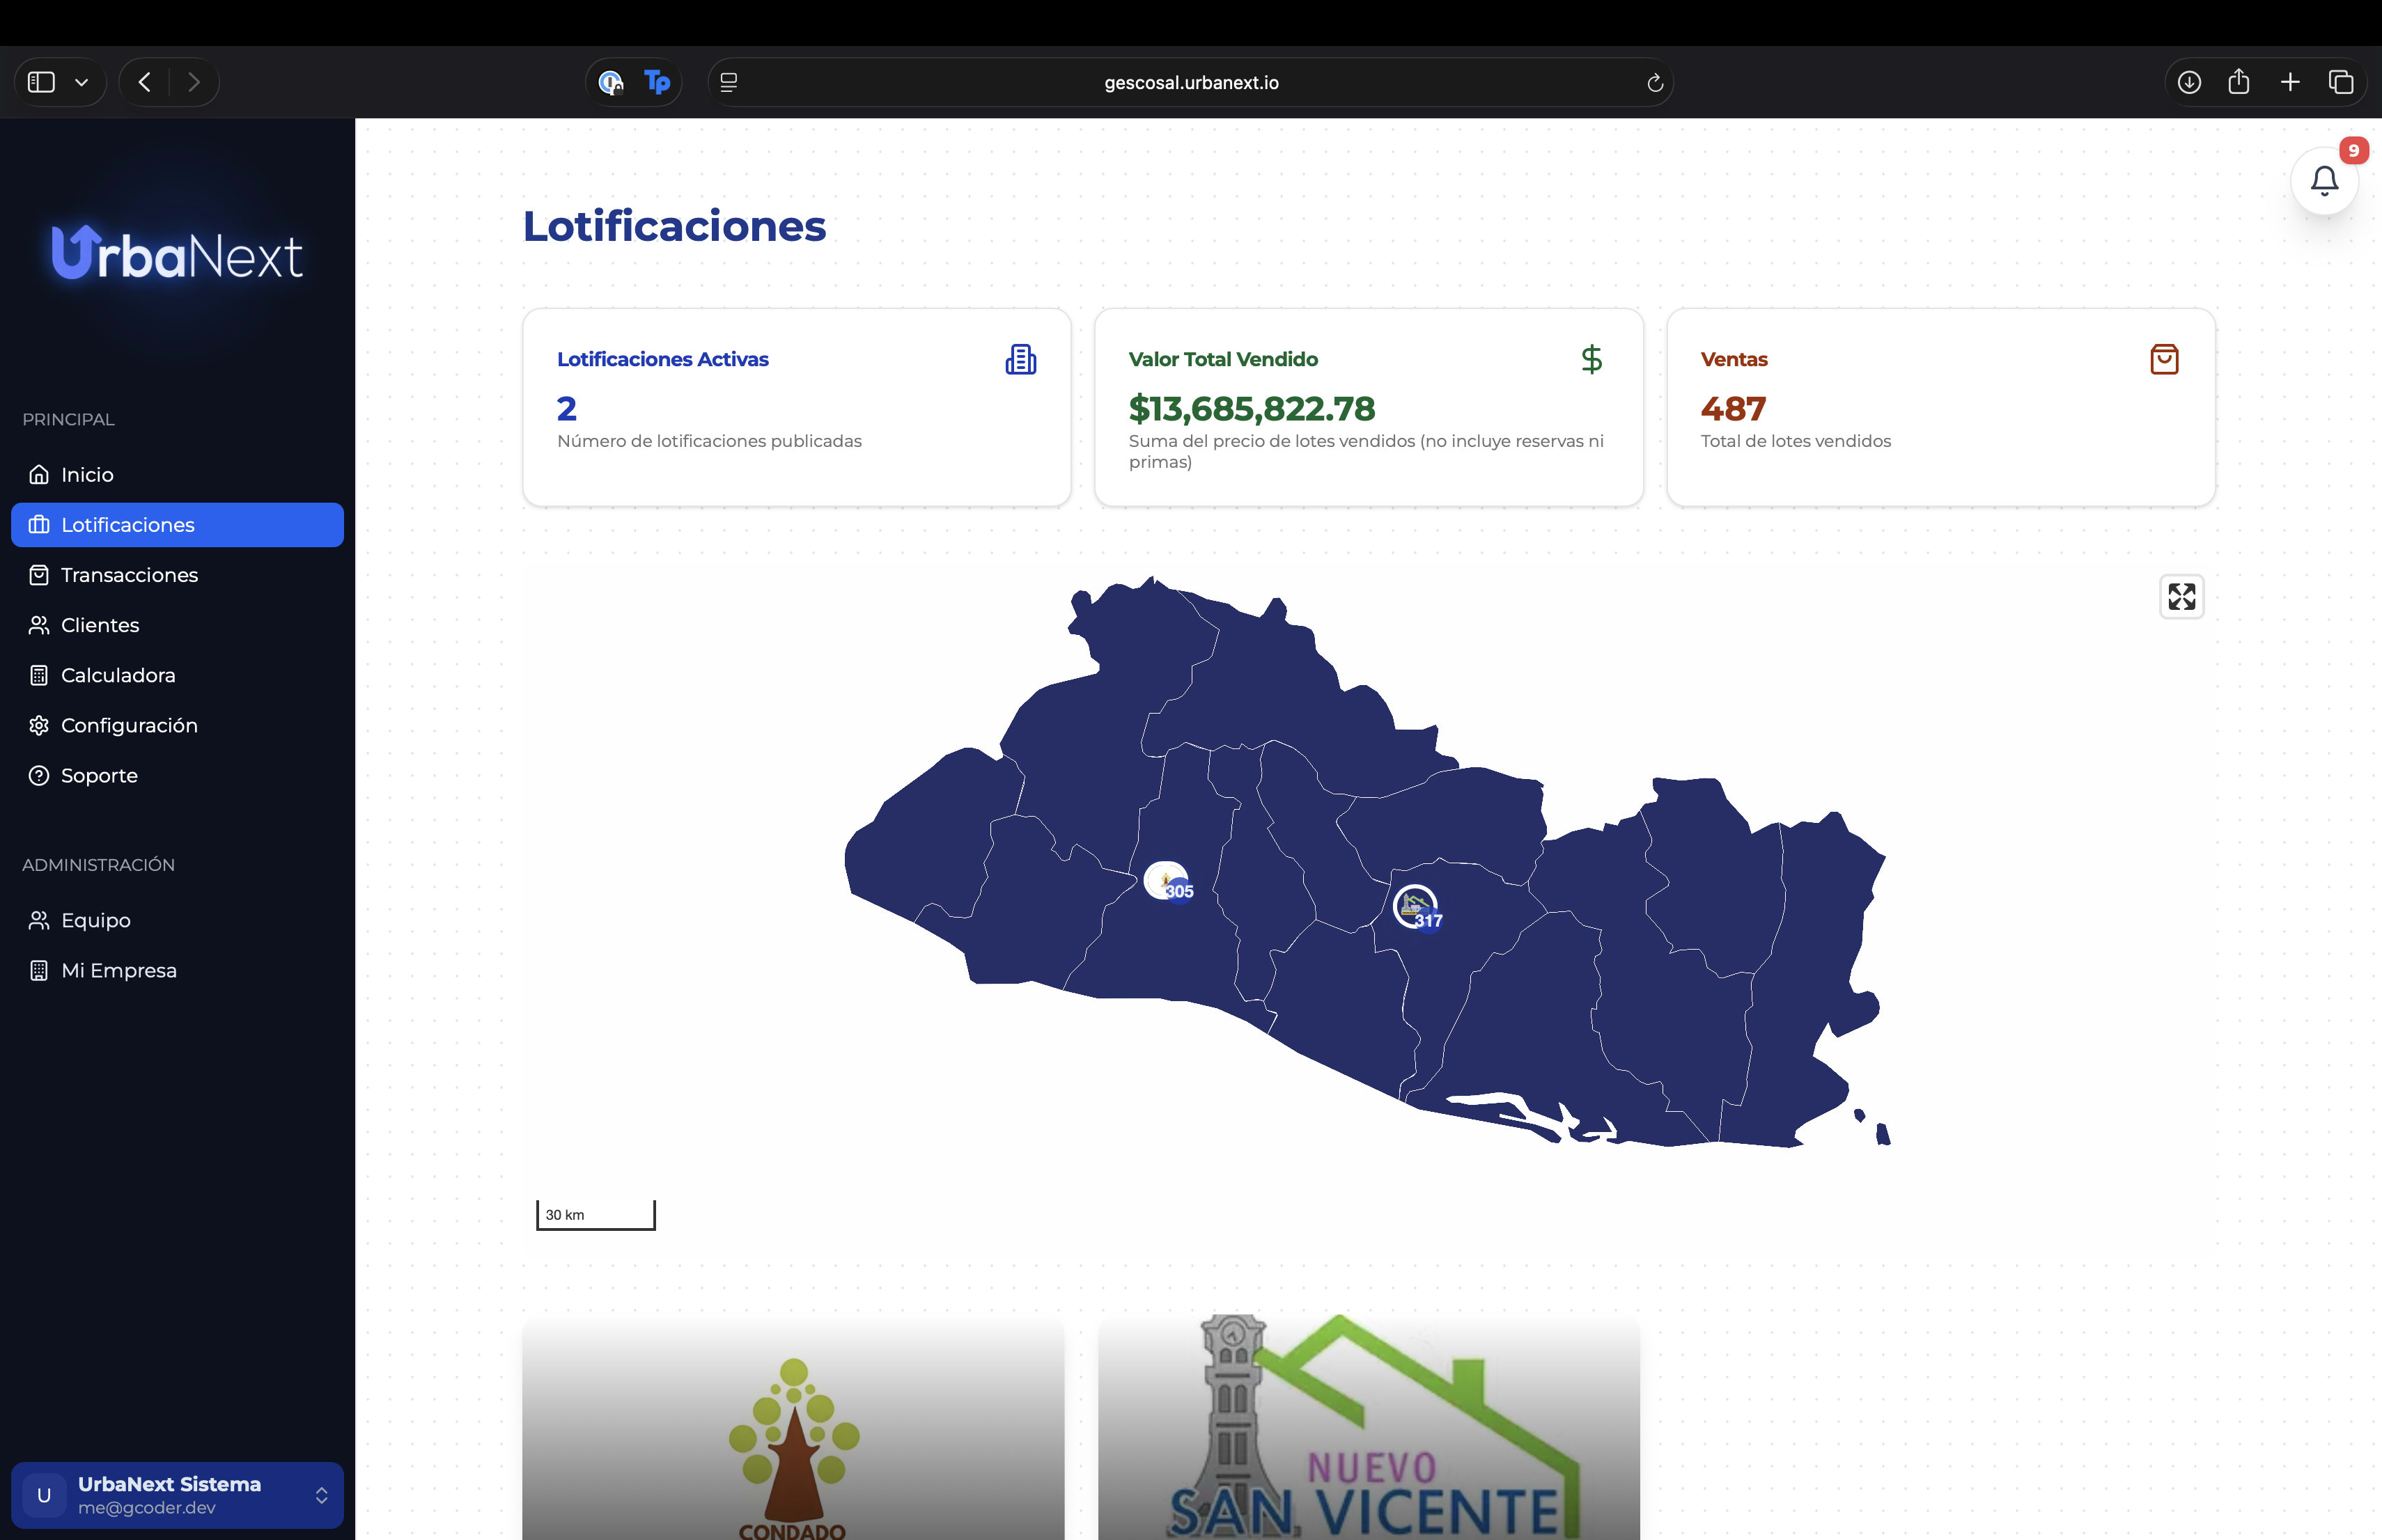
Task: Open the Safari share menu
Action: (x=2239, y=81)
